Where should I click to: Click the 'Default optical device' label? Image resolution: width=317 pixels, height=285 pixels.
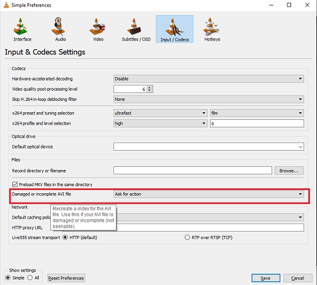point(32,146)
